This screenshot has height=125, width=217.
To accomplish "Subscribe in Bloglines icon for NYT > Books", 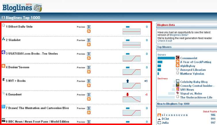I will (89, 81).
